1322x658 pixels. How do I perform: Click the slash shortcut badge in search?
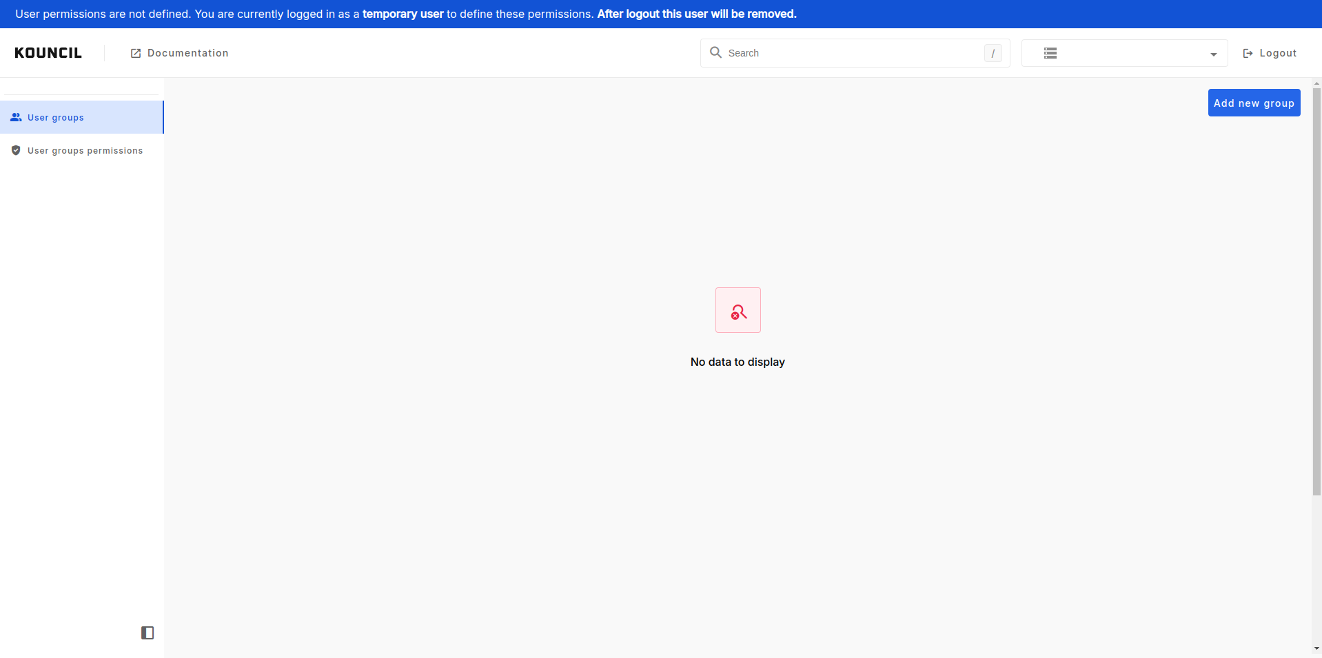[993, 53]
